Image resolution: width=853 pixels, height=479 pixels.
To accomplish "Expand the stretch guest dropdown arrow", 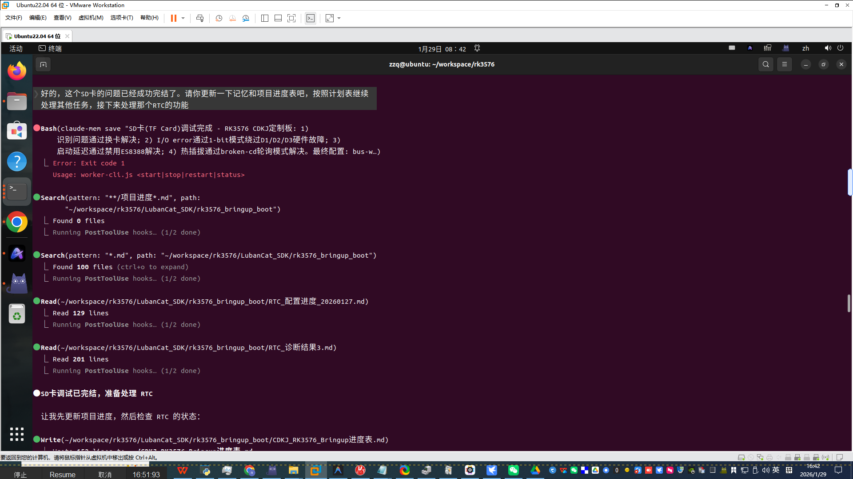I will [x=339, y=18].
